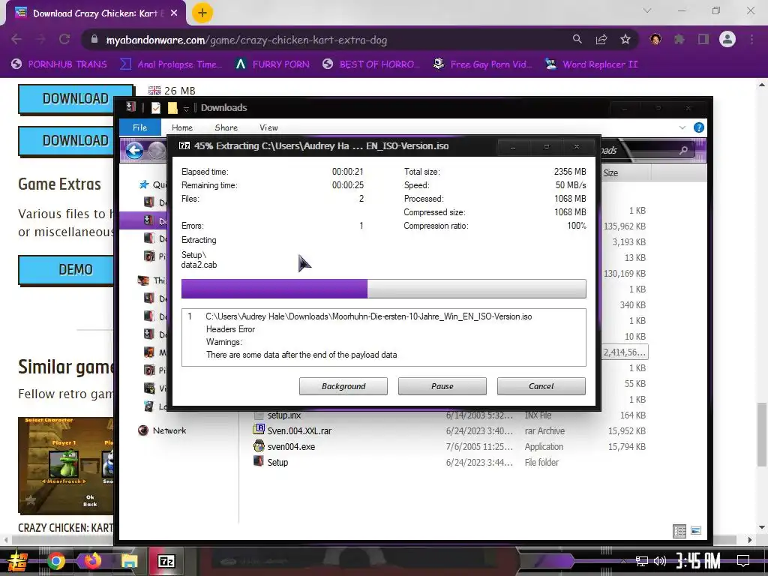Click the horizontal scrollbar right arrow
Viewport: 768px width, 576px height.
pyautogui.click(x=750, y=539)
